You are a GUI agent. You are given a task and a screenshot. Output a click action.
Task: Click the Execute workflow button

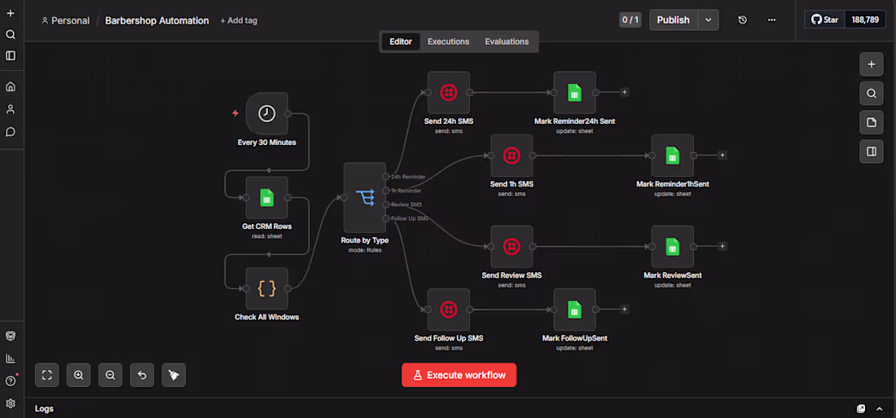[x=459, y=375]
